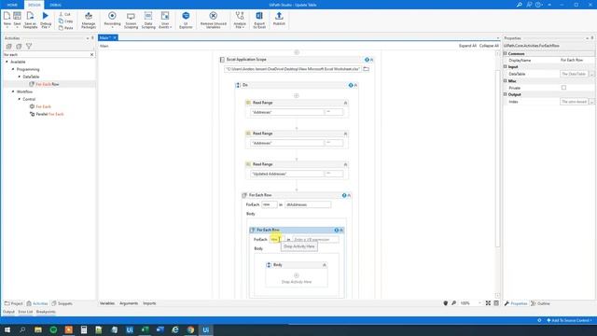Screen dimensions: 597x336
Task: Click Collapse All in designer
Action: click(x=489, y=46)
